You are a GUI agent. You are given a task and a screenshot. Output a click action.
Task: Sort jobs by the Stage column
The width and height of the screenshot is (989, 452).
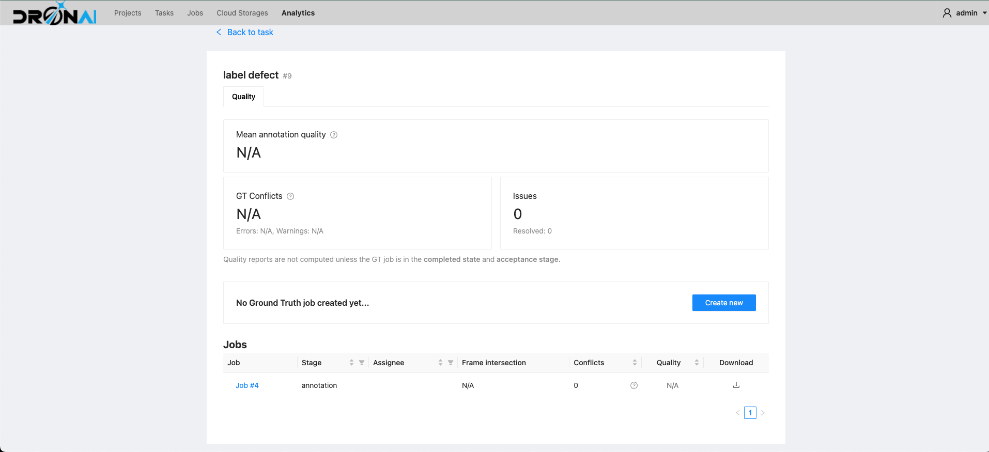pos(351,363)
